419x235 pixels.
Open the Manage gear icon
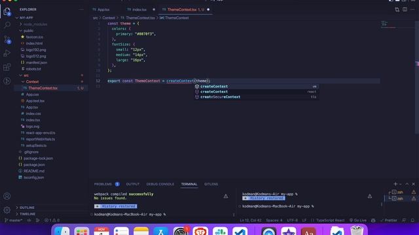pyautogui.click(x=7, y=210)
